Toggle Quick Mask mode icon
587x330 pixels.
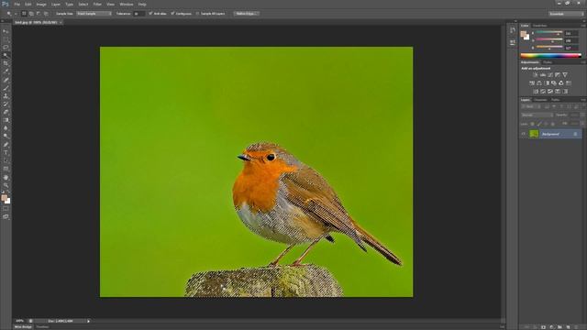coord(6,209)
